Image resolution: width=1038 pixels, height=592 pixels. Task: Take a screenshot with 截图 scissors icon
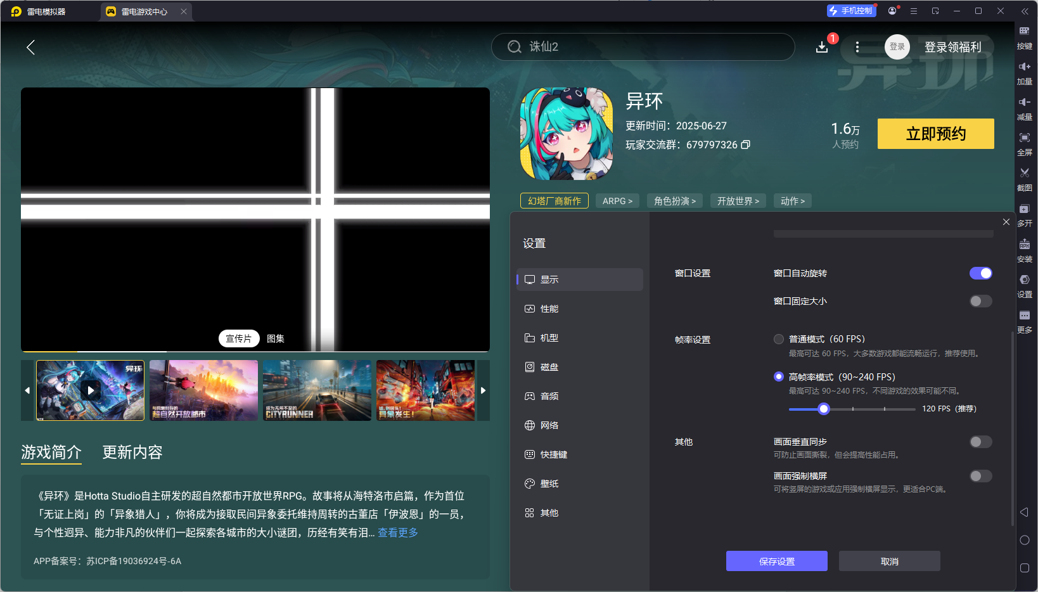point(1024,179)
